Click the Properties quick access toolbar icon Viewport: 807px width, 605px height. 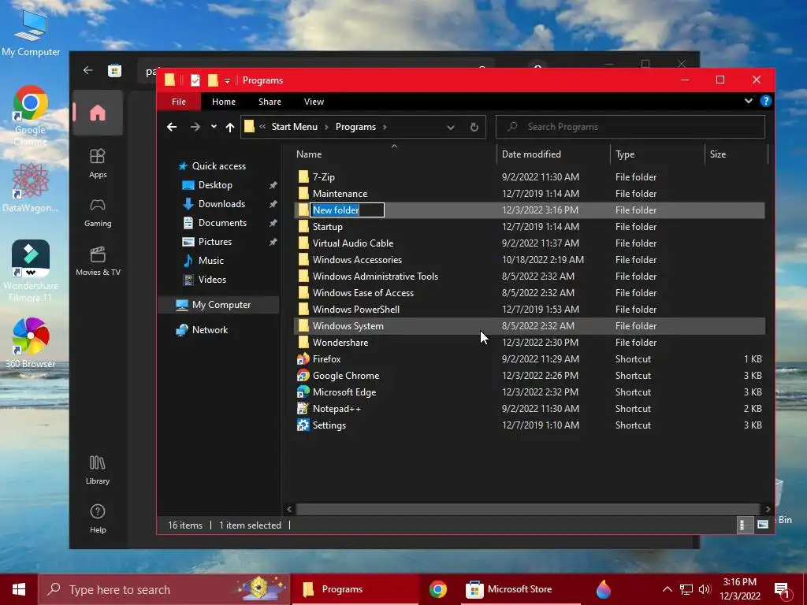[x=195, y=80]
